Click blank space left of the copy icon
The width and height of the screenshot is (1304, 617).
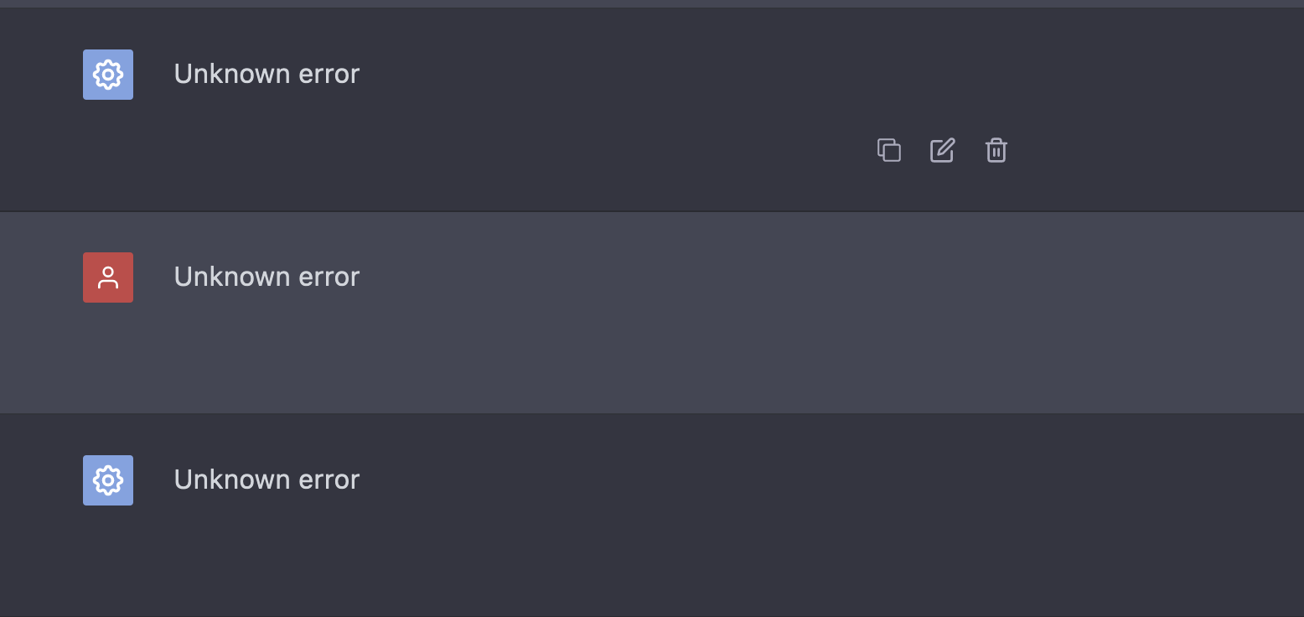[670, 151]
